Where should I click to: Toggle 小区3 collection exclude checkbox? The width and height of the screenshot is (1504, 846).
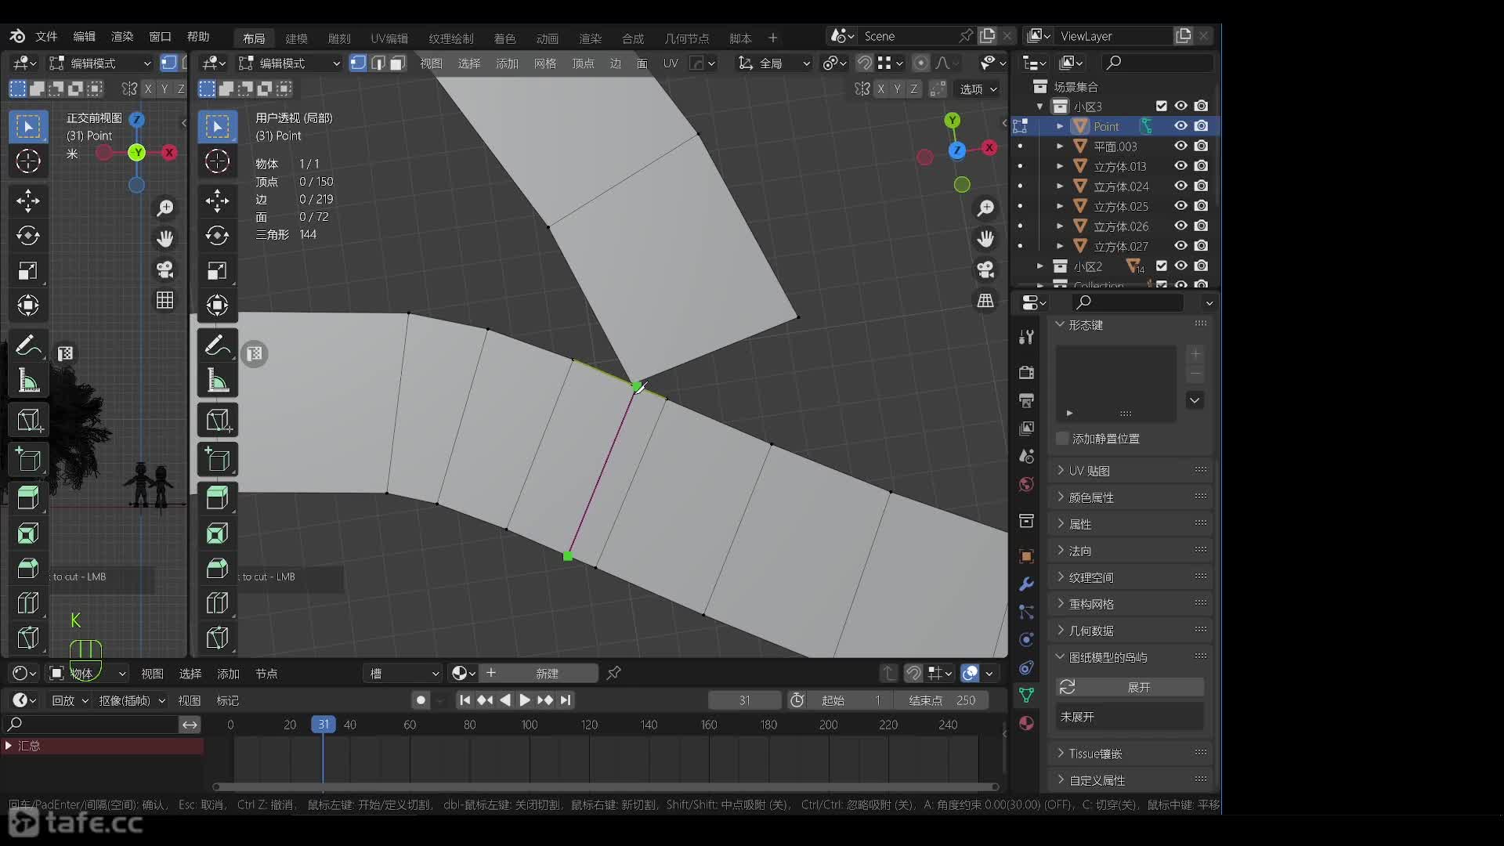point(1162,107)
